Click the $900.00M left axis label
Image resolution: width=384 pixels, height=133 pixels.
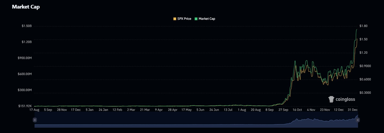pos(25,58)
